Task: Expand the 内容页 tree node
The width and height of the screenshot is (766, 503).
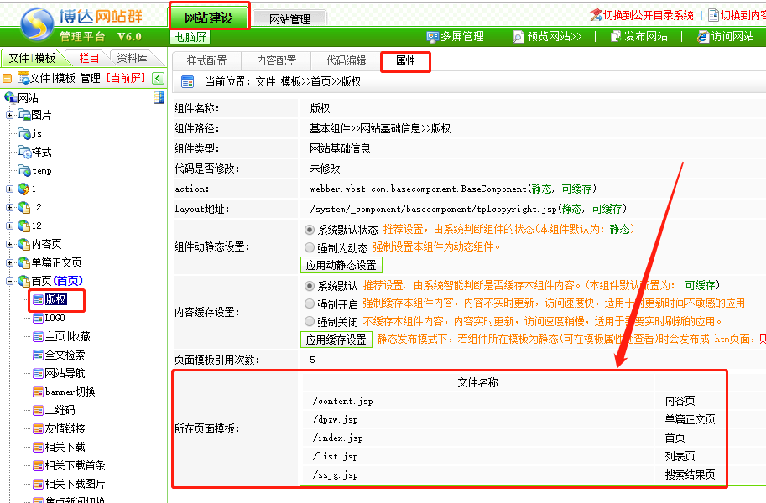Action: click(10, 244)
